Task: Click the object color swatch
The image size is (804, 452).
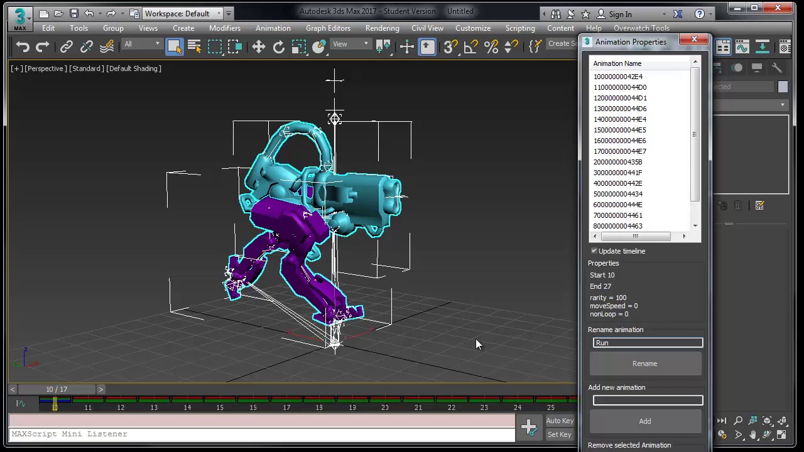Action: [x=783, y=87]
